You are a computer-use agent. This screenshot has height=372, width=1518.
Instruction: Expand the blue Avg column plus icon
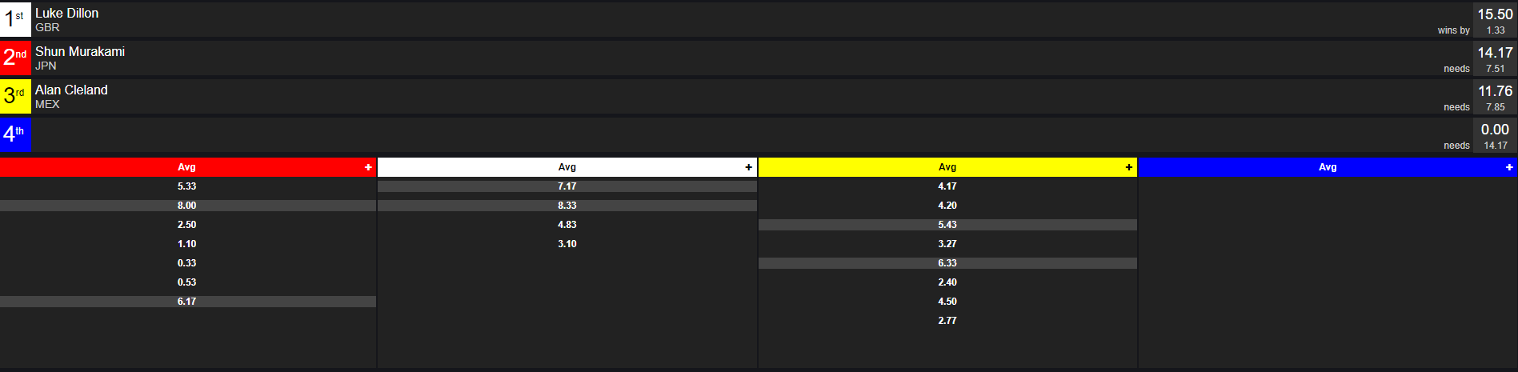pyautogui.click(x=1509, y=167)
